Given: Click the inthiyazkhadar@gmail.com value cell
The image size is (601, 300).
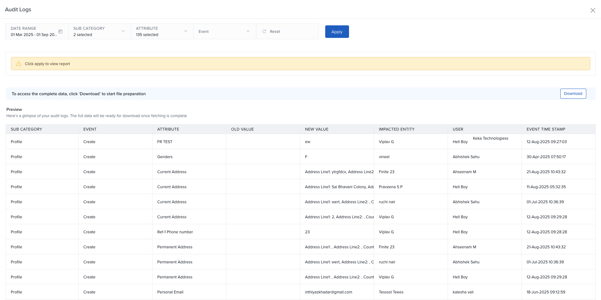Looking at the screenshot, I should (328, 292).
